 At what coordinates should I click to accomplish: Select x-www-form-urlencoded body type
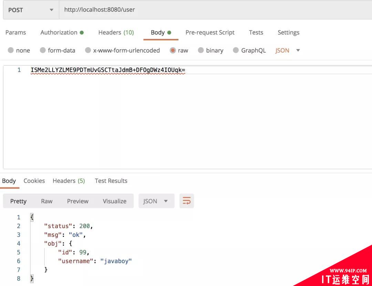(x=88, y=50)
